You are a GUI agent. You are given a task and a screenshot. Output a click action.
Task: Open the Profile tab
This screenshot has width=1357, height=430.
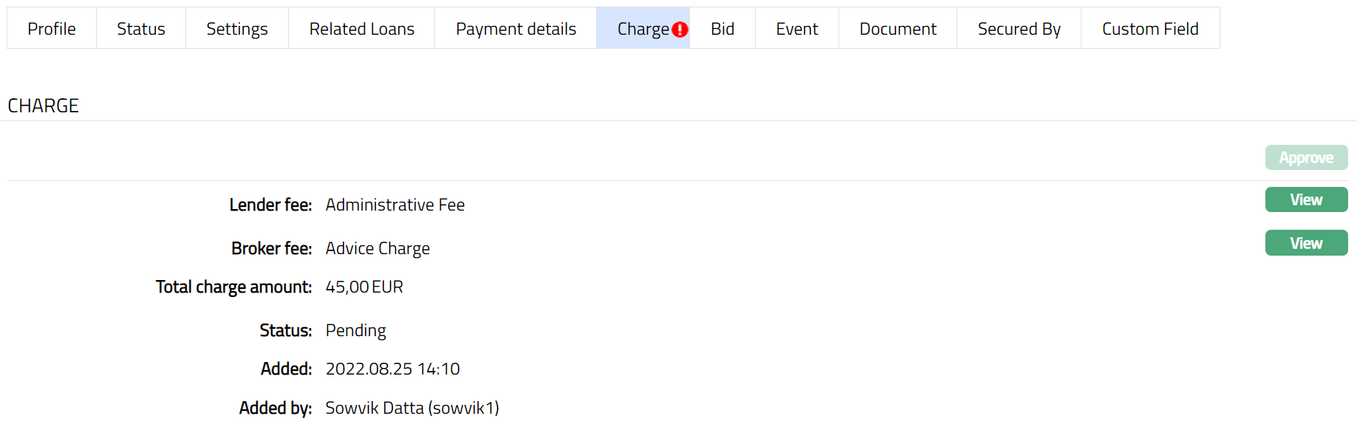pyautogui.click(x=52, y=29)
